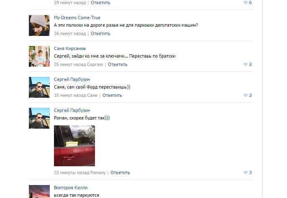Screen dimensions: 287x198
Task: Reply to the comment with car photo
Action: click(120, 173)
